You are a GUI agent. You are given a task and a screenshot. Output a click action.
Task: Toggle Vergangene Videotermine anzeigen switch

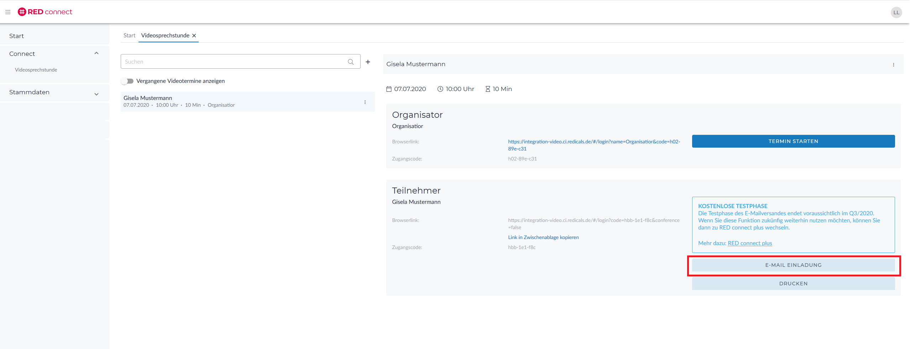click(127, 81)
